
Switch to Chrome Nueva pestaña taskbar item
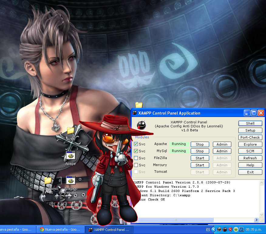[x=60, y=230]
